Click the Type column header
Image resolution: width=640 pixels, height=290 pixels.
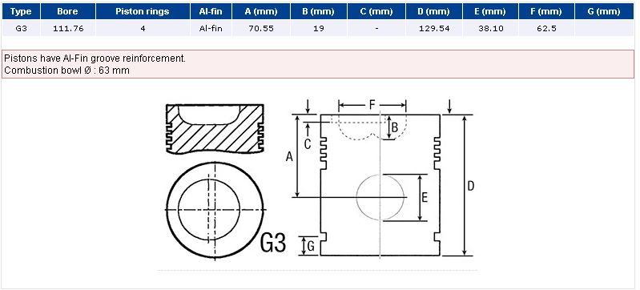21,11
